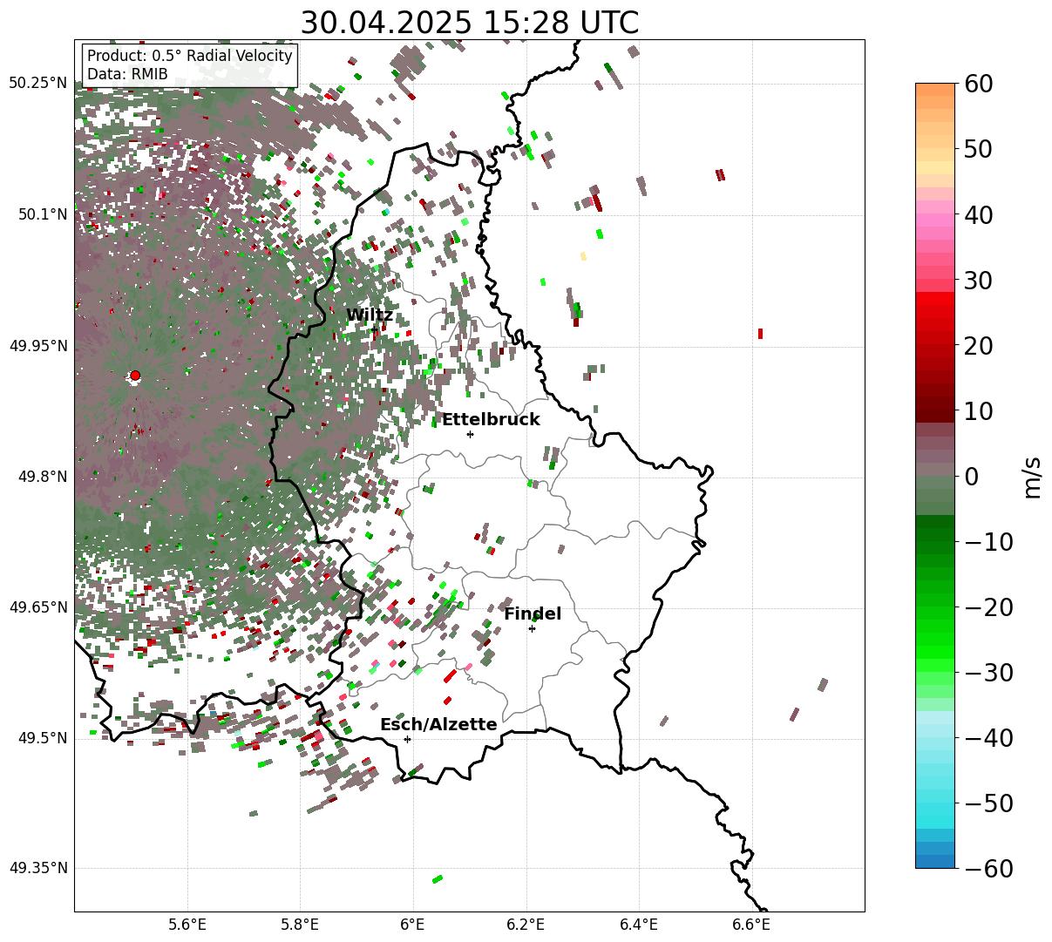Click the colorbar value 10
Screen dimensions: 1052x942
(x=980, y=410)
